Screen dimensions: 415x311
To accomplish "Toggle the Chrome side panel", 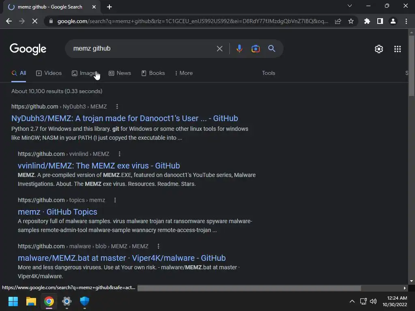I will [x=380, y=21].
